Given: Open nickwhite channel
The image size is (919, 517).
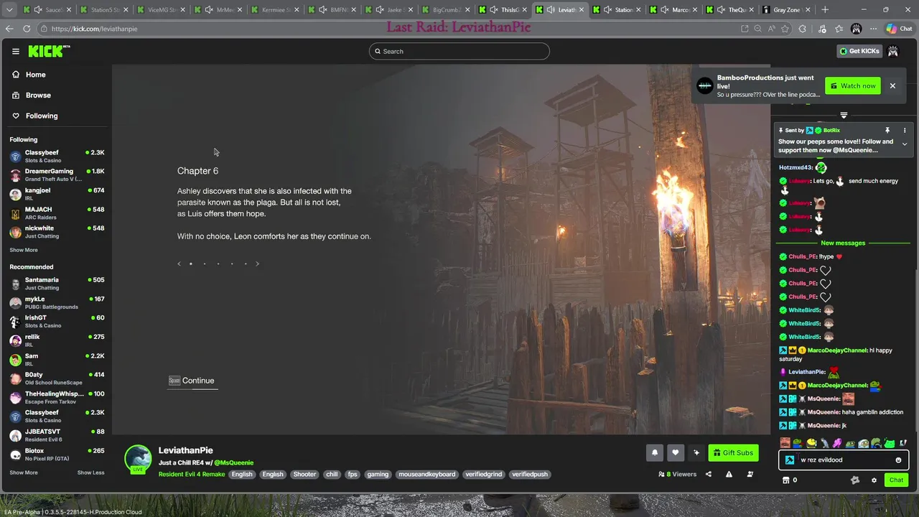Looking at the screenshot, I should pos(56,231).
